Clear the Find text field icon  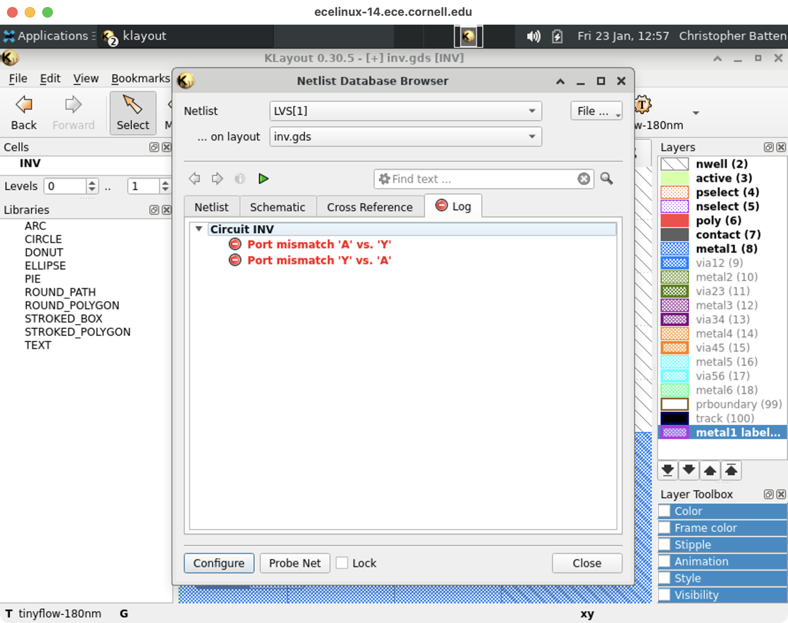(x=584, y=179)
